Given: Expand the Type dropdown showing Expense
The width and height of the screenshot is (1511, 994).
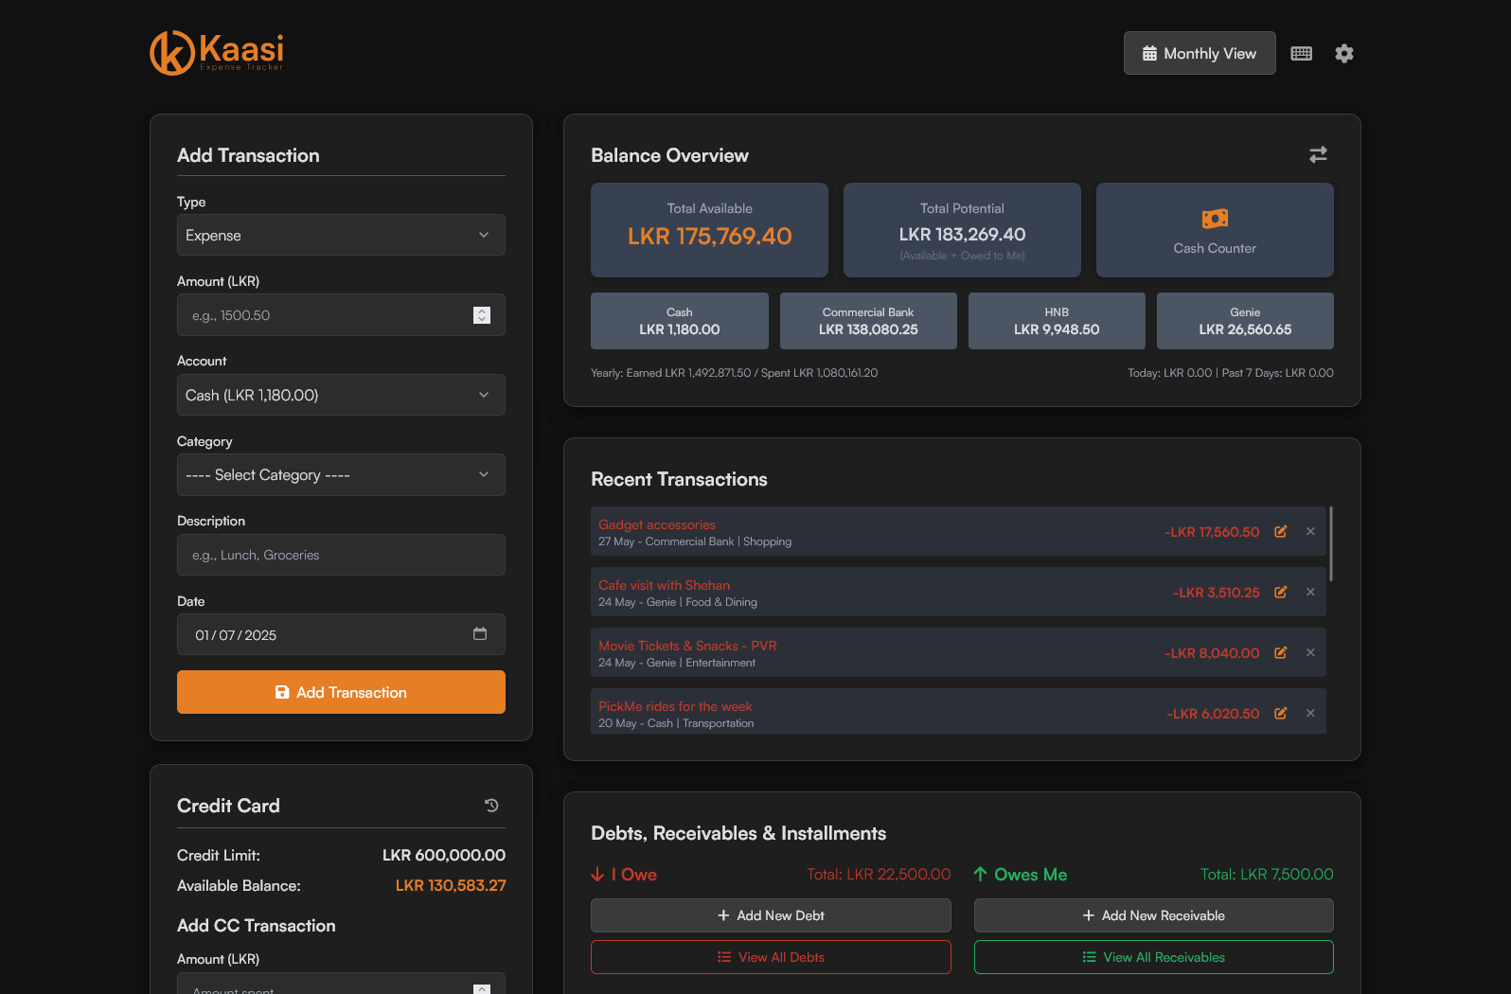Looking at the screenshot, I should [x=341, y=236].
